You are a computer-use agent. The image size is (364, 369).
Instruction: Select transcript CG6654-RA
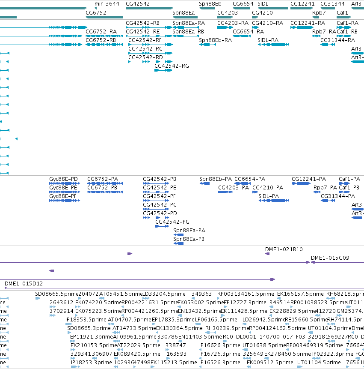(248, 32)
